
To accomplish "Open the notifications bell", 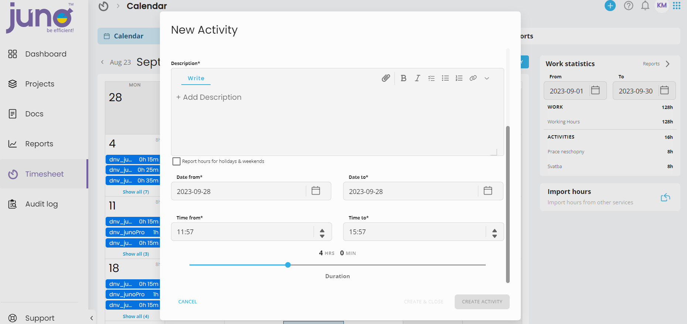I will tap(645, 6).
